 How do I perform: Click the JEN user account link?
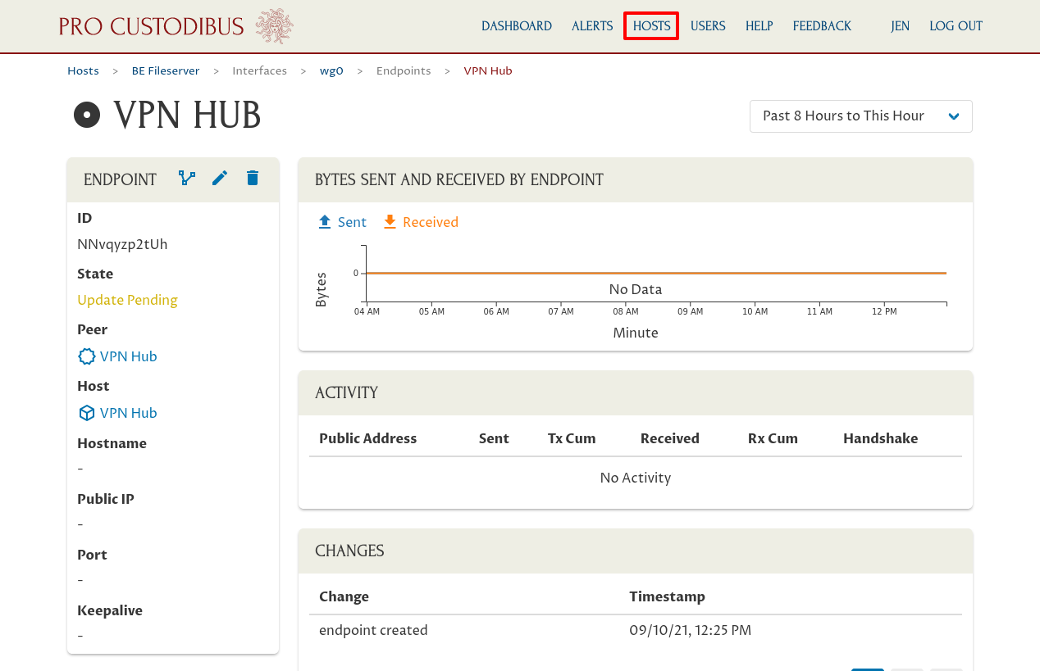[x=900, y=26]
